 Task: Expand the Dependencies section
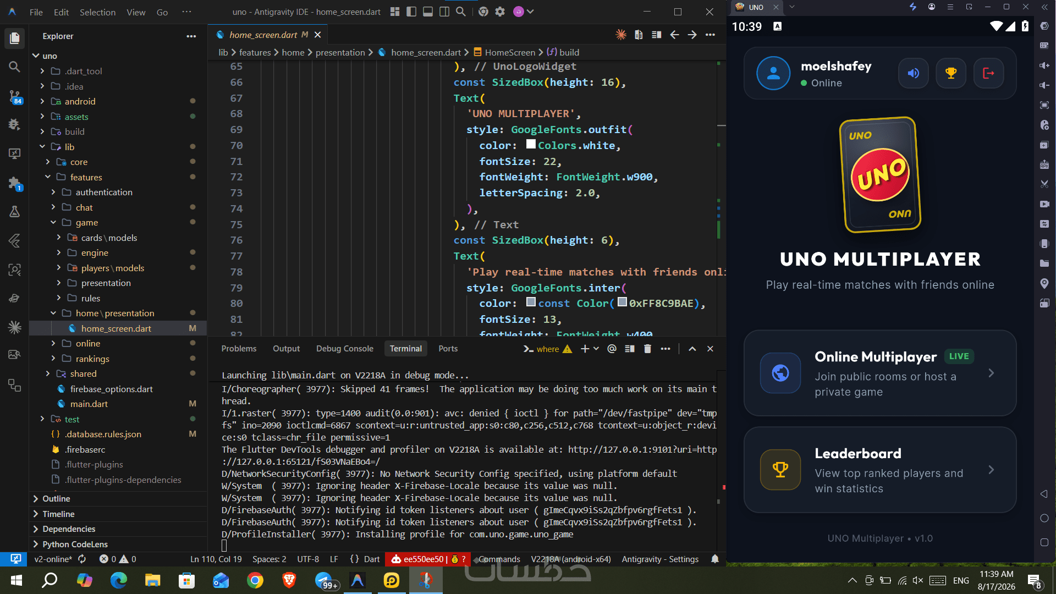click(x=118, y=529)
